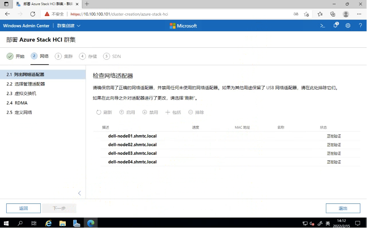Click Windows Admin Center title link
Viewport: 367px width, 228px height.
(x=26, y=26)
